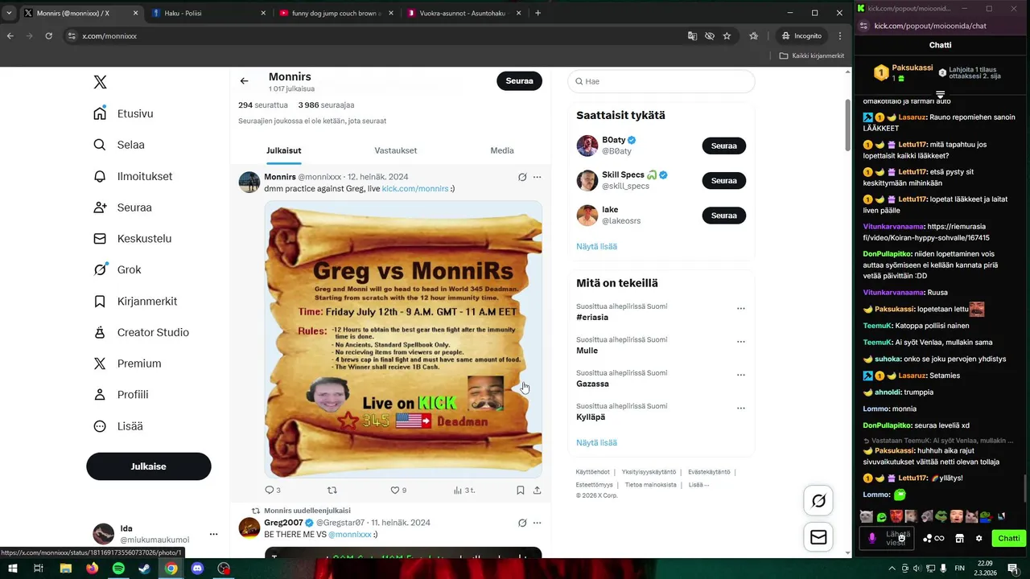
Task: Go to Etusivu in X sidebar
Action: [x=124, y=113]
